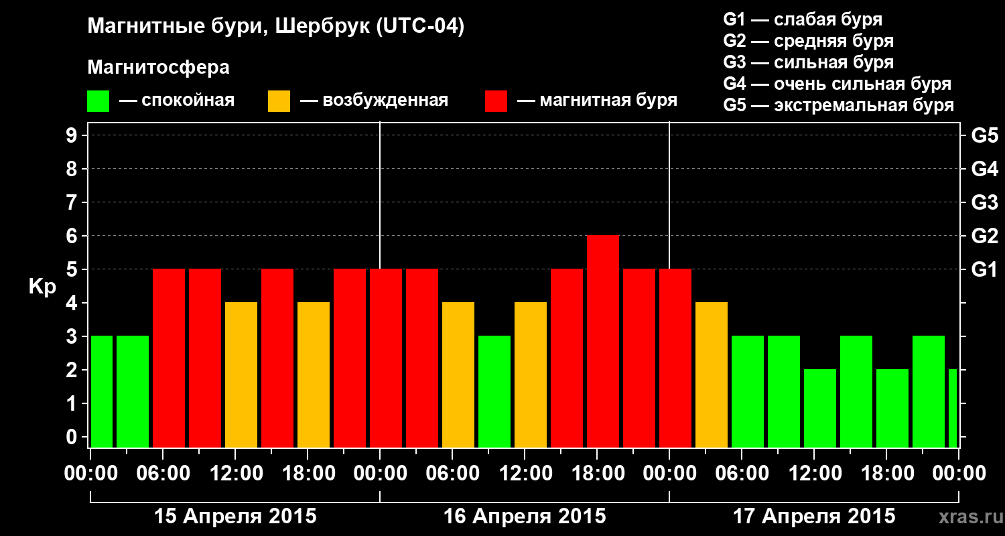Click the Kp axis title
The height and width of the screenshot is (536, 1005).
(42, 287)
